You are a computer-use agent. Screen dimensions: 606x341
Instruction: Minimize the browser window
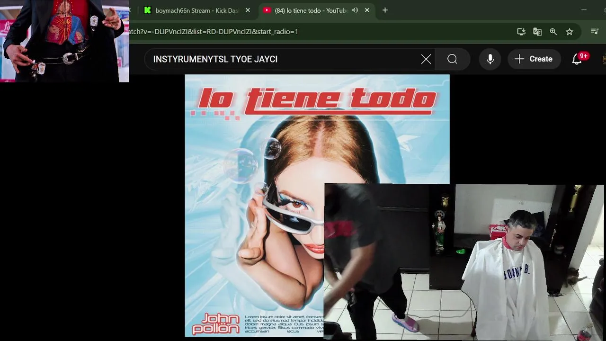click(x=584, y=10)
